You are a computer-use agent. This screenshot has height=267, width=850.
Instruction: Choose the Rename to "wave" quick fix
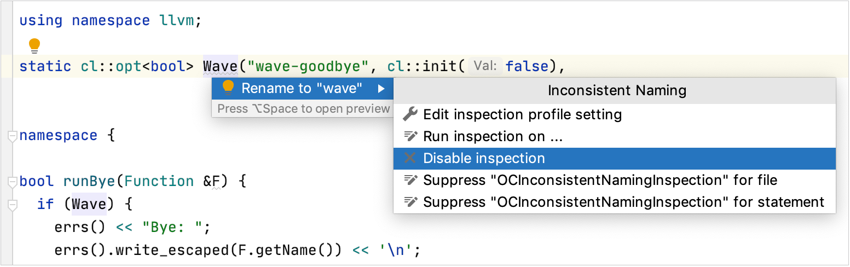click(x=302, y=88)
